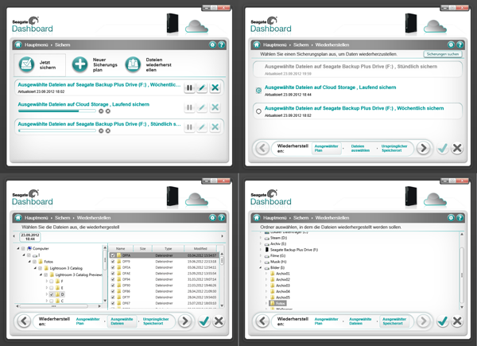Sort the file list by the Name column
Viewport: 477px width, 346px height.
[121, 249]
